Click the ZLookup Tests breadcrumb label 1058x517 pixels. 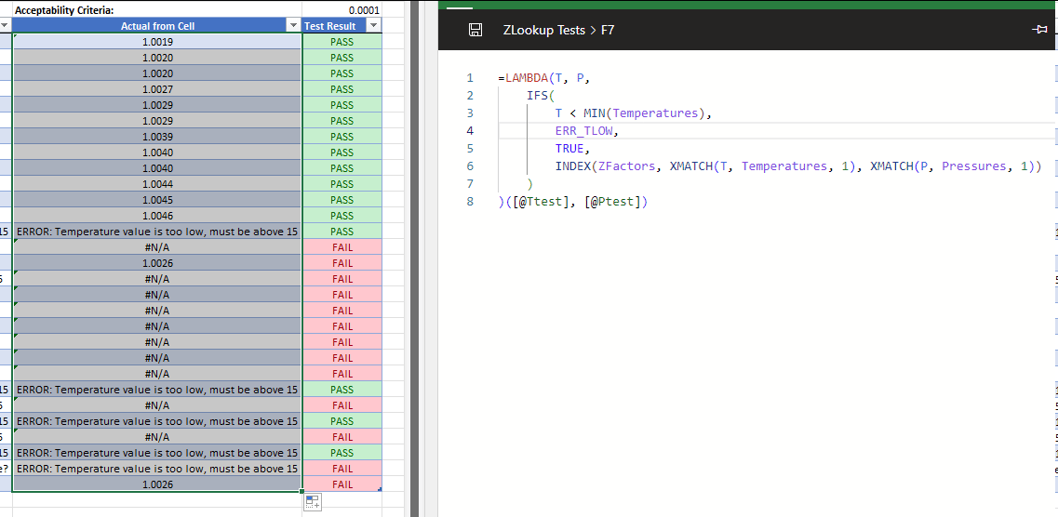coord(544,31)
